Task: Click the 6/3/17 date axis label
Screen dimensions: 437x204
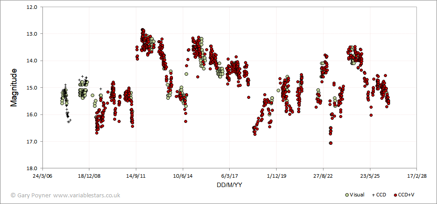Action: [229, 176]
